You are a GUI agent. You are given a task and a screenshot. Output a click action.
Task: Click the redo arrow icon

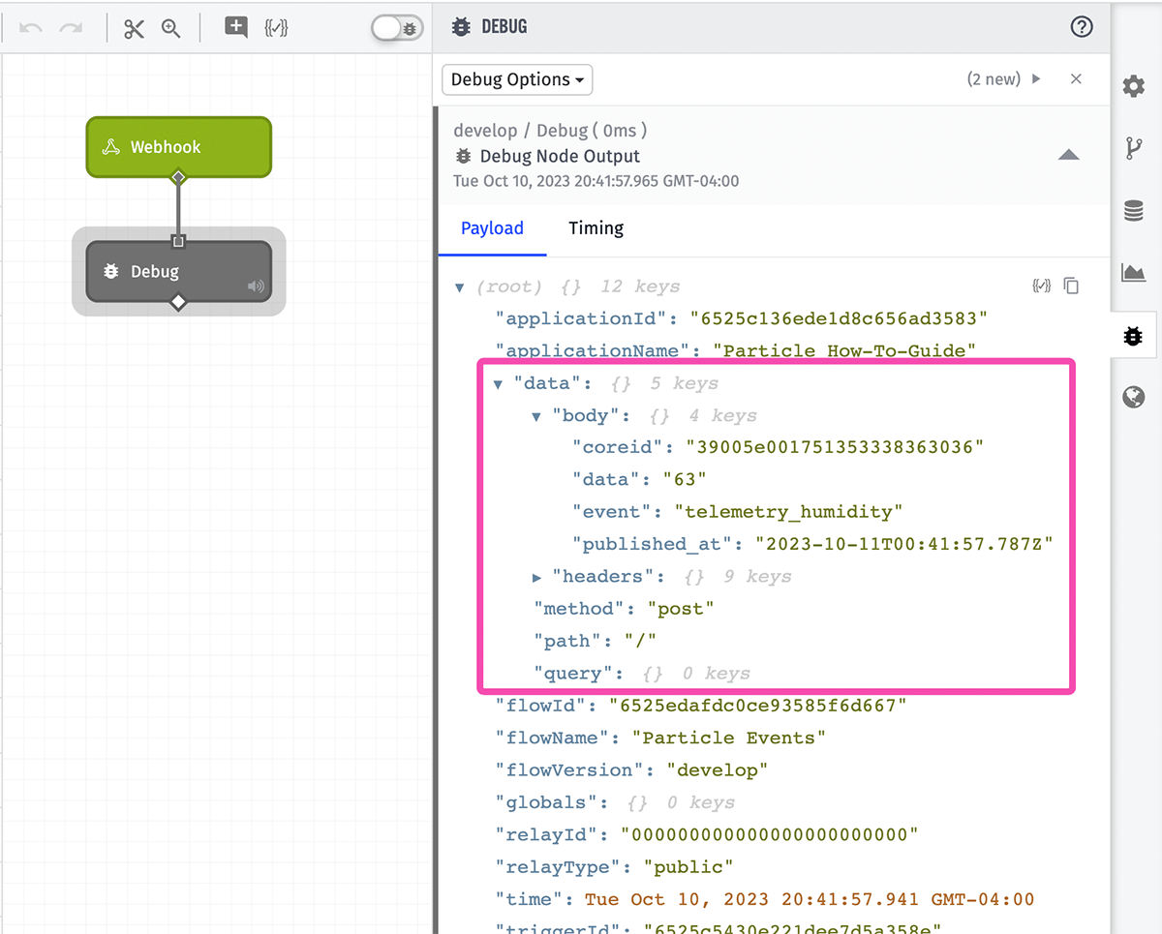(71, 28)
